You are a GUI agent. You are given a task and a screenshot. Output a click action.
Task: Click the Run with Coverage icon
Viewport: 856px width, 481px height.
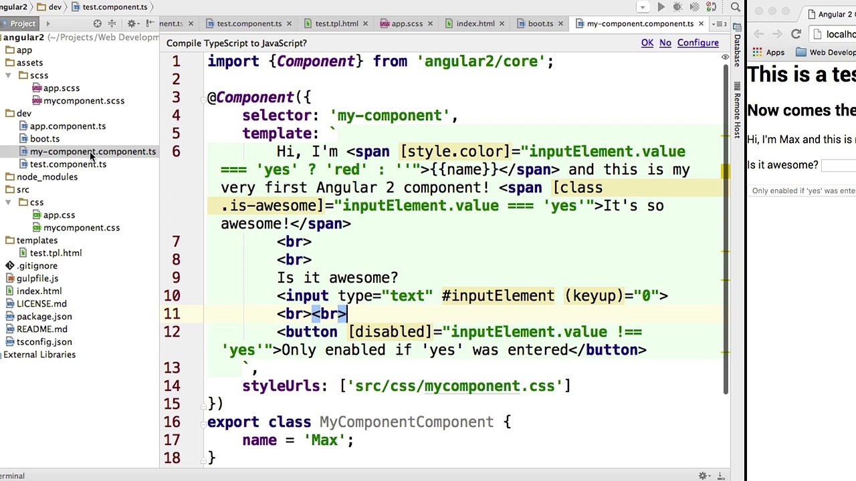(694, 7)
